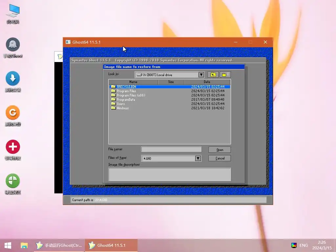Click the Current path is status text
This screenshot has height=252, width=336.
tap(83, 200)
